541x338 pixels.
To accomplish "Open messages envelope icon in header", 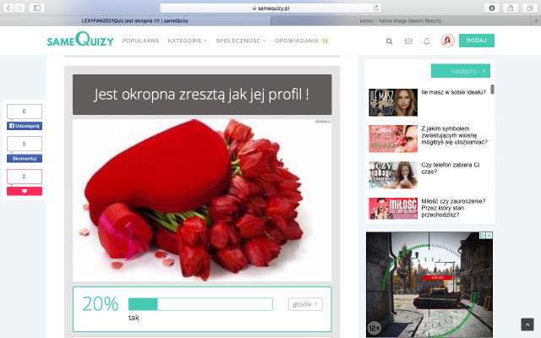I will pyautogui.click(x=408, y=41).
